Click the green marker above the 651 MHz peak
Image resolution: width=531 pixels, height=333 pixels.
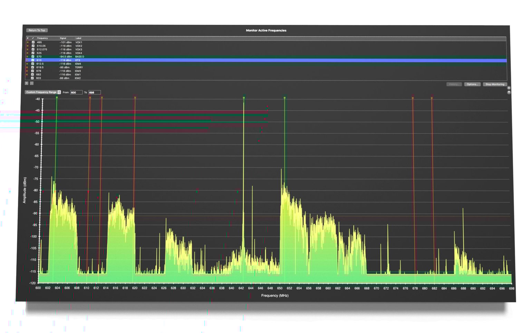[284, 98]
